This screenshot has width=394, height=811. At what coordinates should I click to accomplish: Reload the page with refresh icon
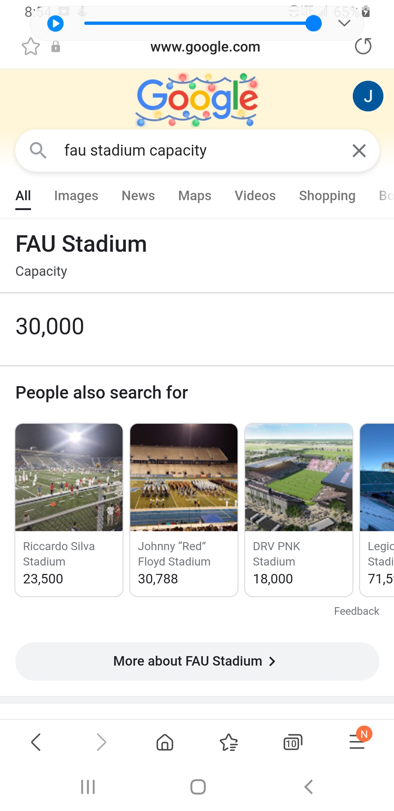tap(363, 46)
